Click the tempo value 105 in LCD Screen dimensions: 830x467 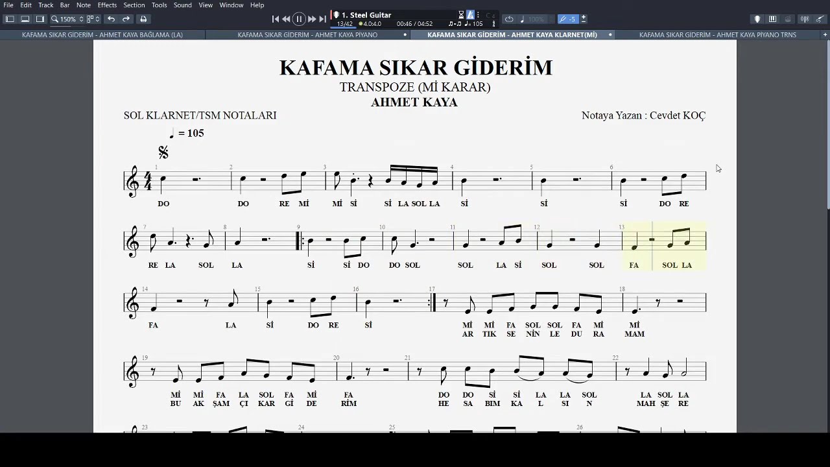477,24
